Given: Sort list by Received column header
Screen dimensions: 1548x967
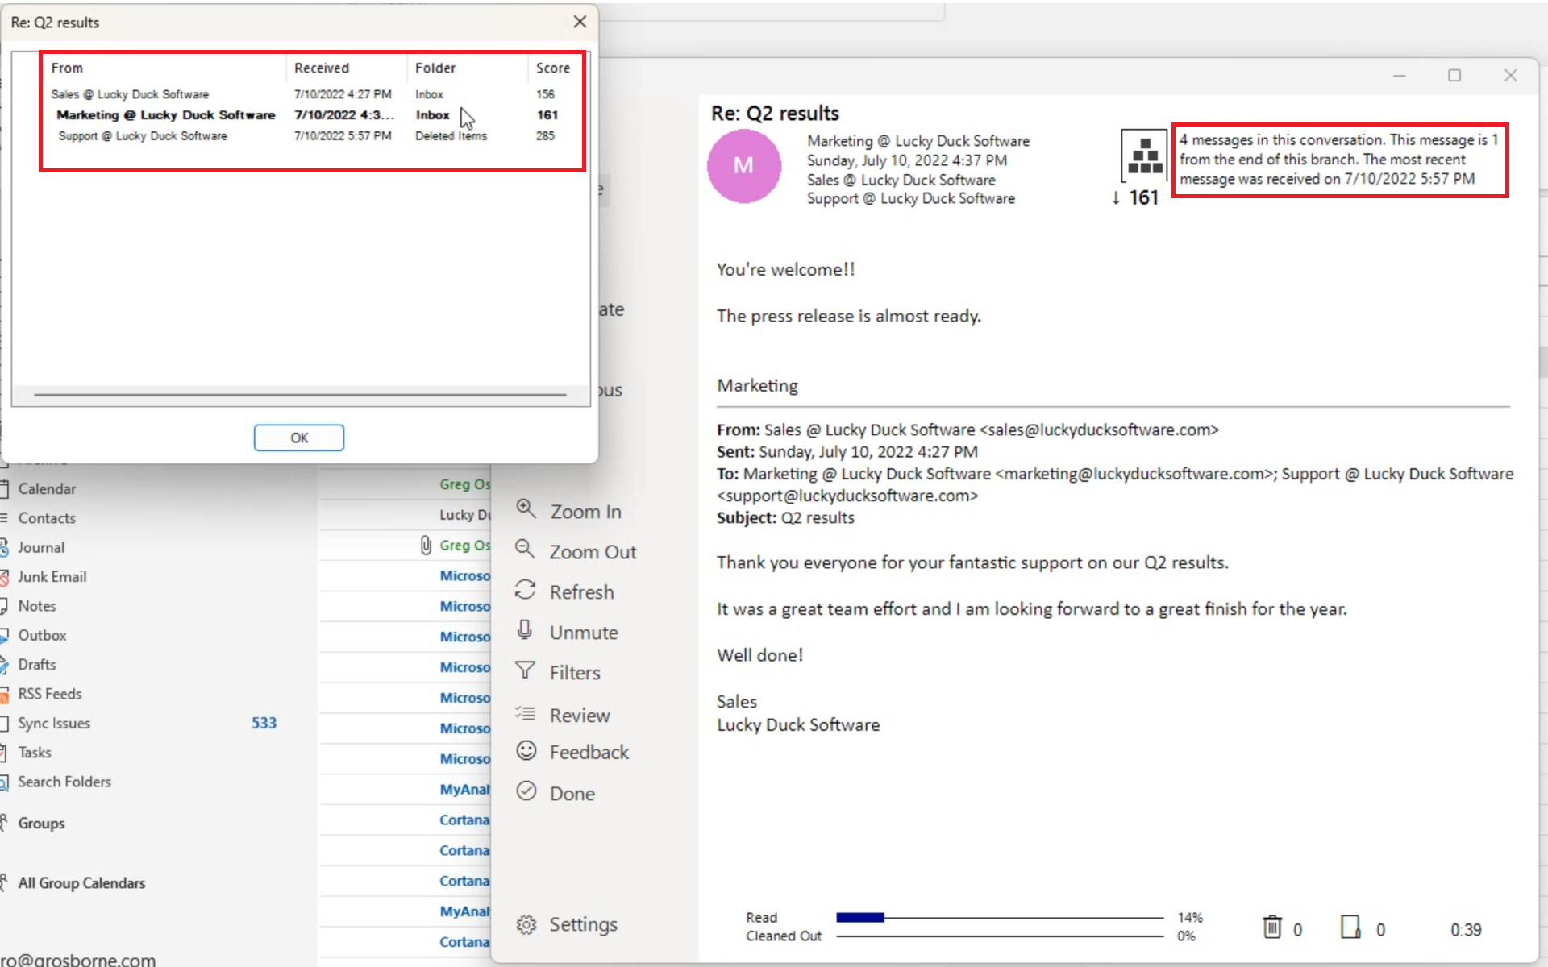Looking at the screenshot, I should click(x=321, y=68).
